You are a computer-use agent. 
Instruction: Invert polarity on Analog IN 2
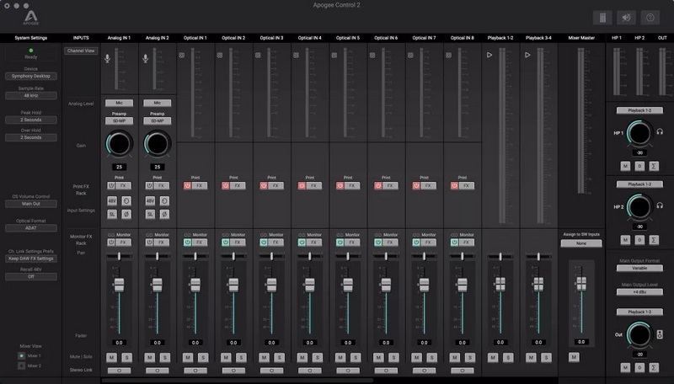point(164,214)
